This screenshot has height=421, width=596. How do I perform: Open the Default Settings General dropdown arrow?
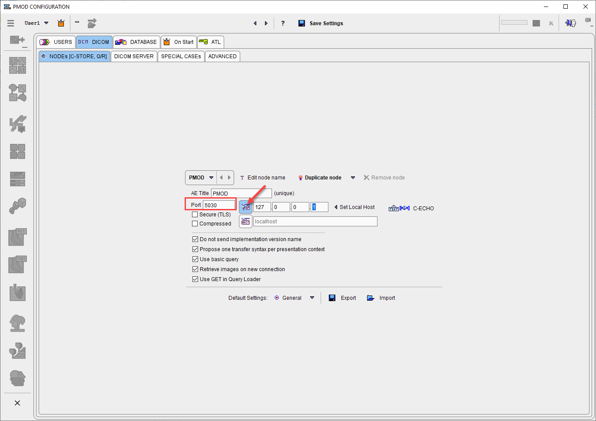pyautogui.click(x=312, y=298)
